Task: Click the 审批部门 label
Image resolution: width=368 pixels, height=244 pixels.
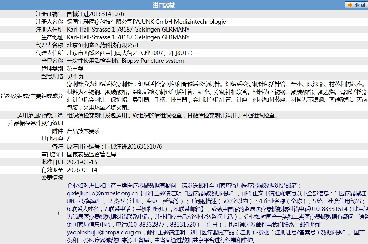Action: tap(52, 154)
